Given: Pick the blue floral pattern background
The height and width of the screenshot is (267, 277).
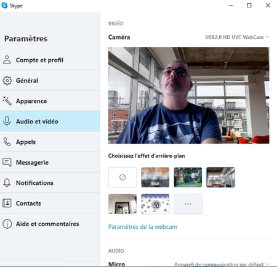Looking at the screenshot, I should click(x=155, y=204).
